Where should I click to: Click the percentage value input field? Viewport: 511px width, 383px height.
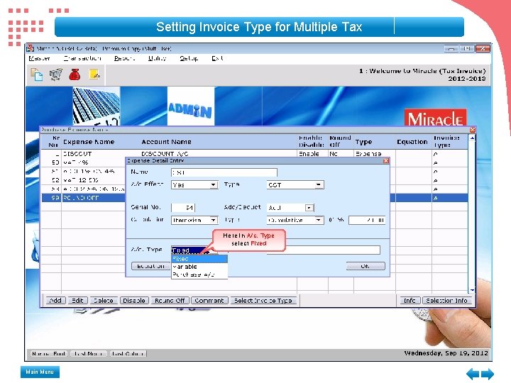367,220
